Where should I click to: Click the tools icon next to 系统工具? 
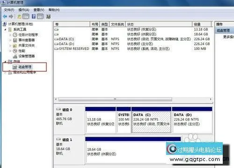pos(10,29)
